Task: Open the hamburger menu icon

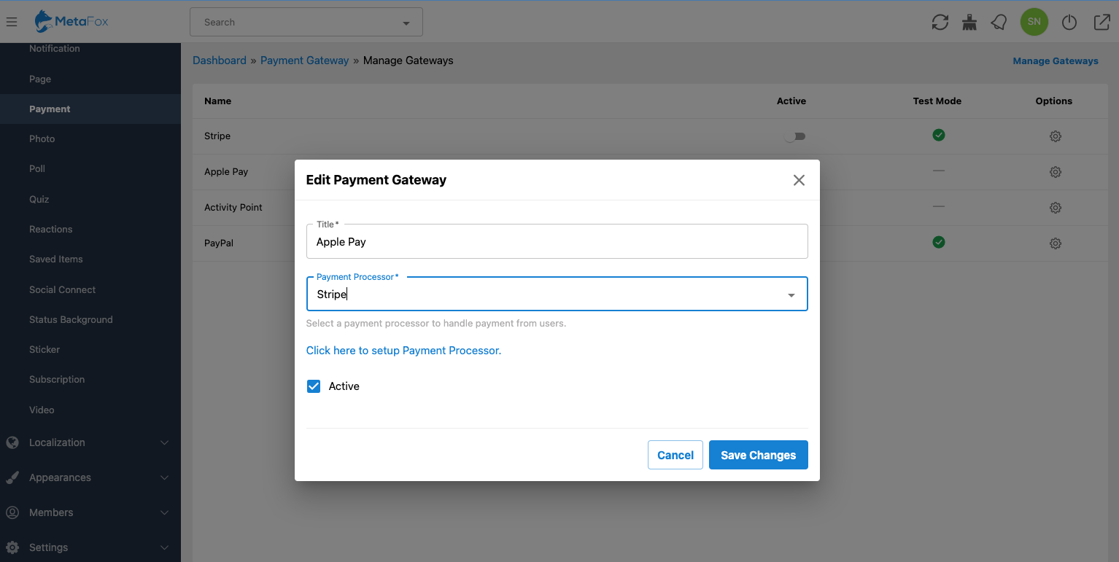Action: [12, 22]
